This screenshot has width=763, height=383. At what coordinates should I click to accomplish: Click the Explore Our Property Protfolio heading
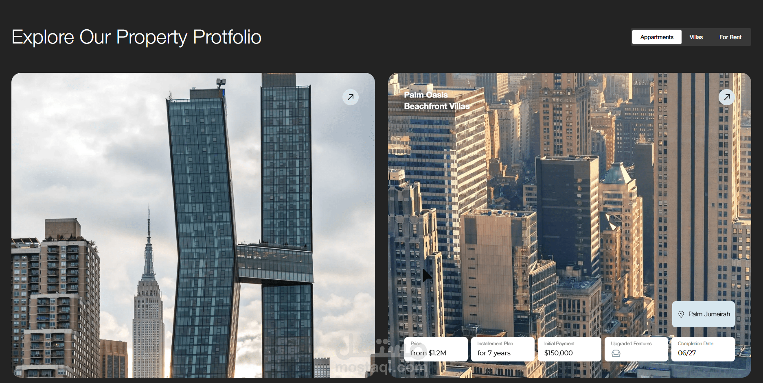[136, 37]
